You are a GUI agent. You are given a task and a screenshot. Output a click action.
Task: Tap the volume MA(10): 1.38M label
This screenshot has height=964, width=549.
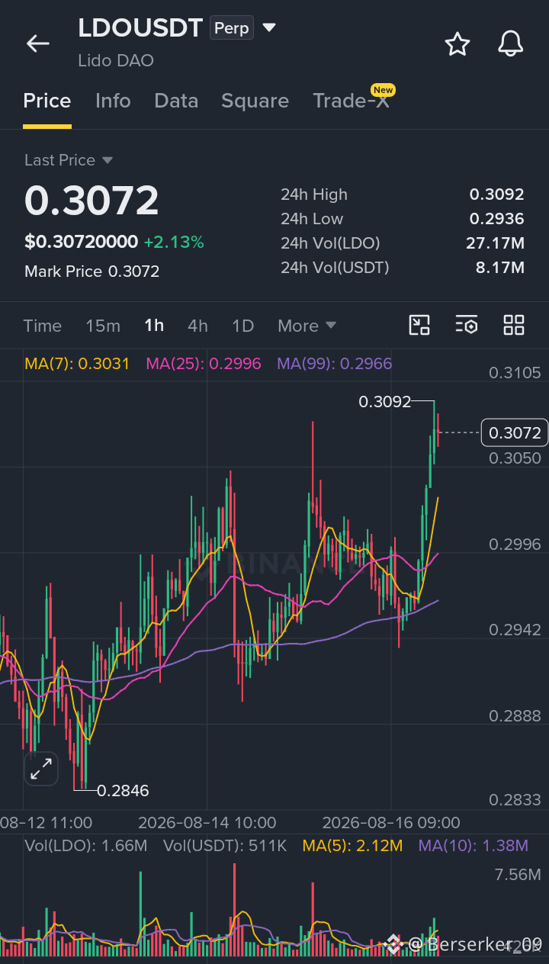coord(473,846)
